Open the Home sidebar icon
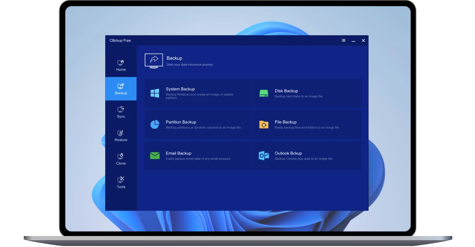Image resolution: width=475 pixels, height=247 pixels. [x=121, y=63]
